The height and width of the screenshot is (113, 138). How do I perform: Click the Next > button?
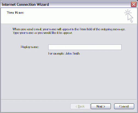(101, 106)
